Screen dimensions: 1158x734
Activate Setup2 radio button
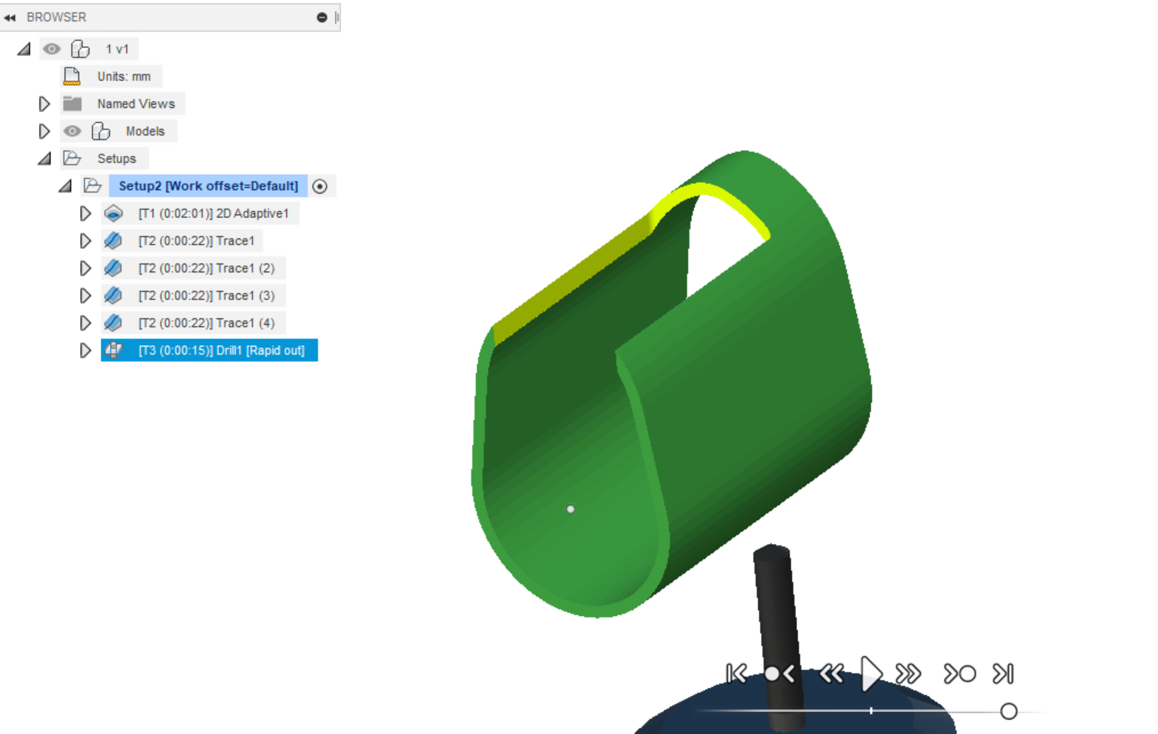click(x=320, y=186)
